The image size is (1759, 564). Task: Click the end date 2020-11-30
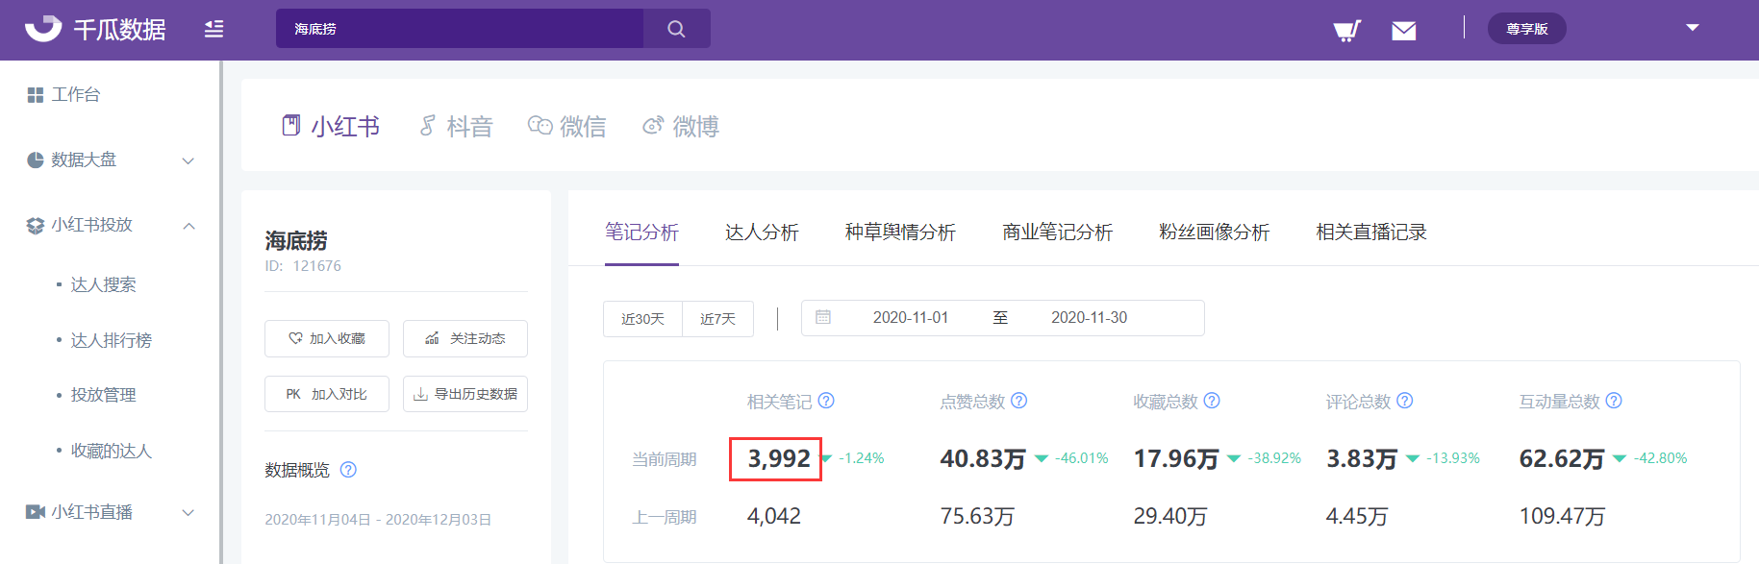pyautogui.click(x=1089, y=317)
